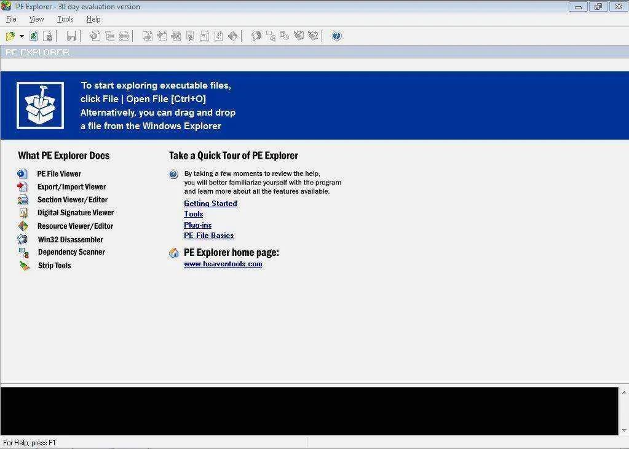This screenshot has width=629, height=449.
Task: Select 'Section Viewer/Editor' text
Action: tap(73, 199)
